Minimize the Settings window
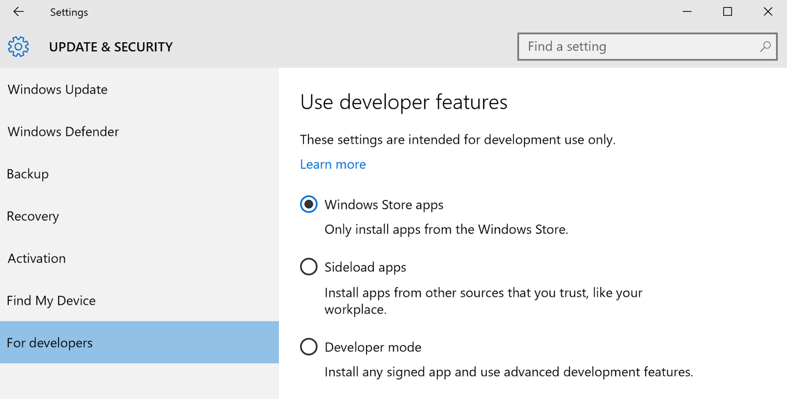Screen dimensions: 787x399 (687, 12)
